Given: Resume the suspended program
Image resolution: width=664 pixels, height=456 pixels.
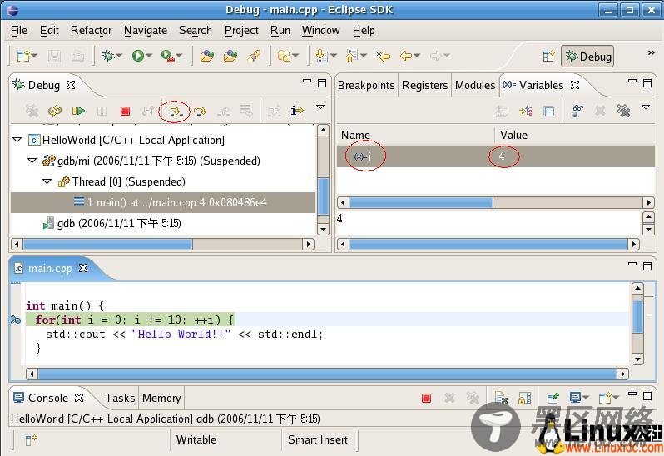Looking at the screenshot, I should click(x=78, y=111).
